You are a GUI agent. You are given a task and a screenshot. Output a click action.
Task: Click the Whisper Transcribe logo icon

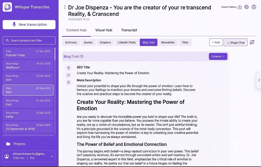[7, 7]
